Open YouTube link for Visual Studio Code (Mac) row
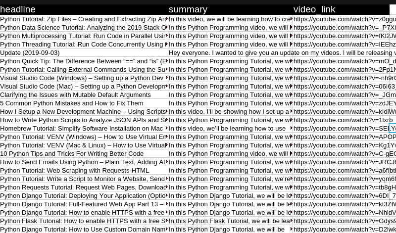This screenshot has height=233, width=396. click(345, 87)
